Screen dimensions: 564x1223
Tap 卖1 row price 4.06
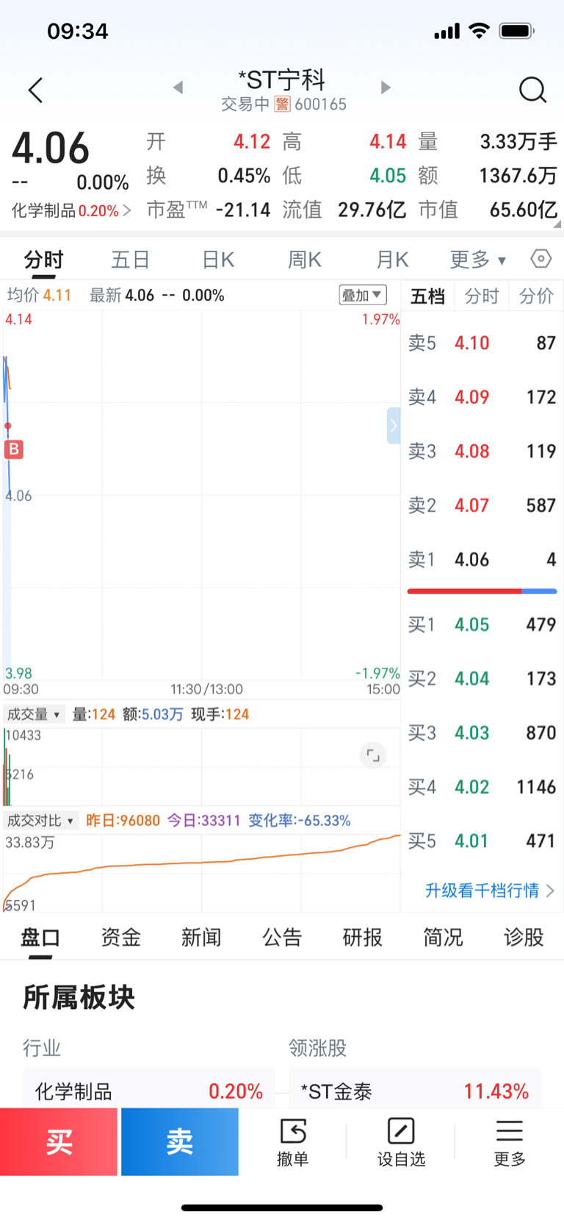tap(471, 560)
